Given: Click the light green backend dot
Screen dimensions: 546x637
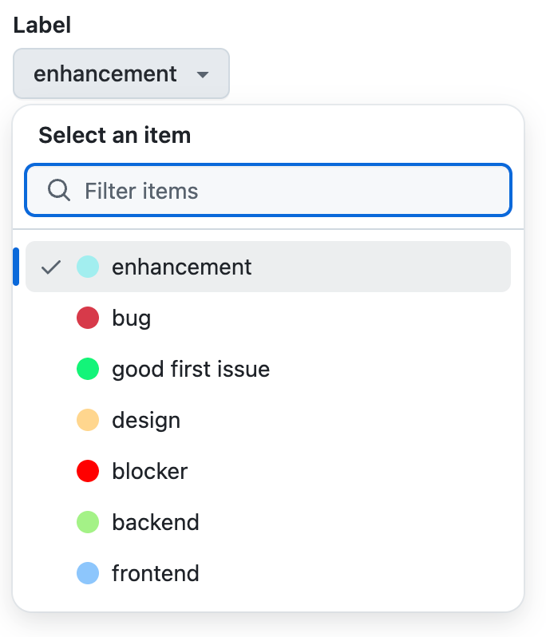Looking at the screenshot, I should coord(88,522).
